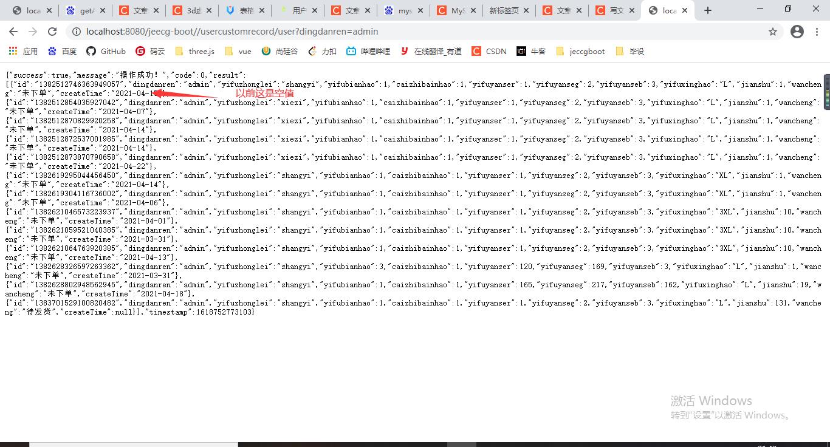830x447 pixels.
Task: Click id "1382621064763920385" in the JSON
Action: (x=75, y=248)
